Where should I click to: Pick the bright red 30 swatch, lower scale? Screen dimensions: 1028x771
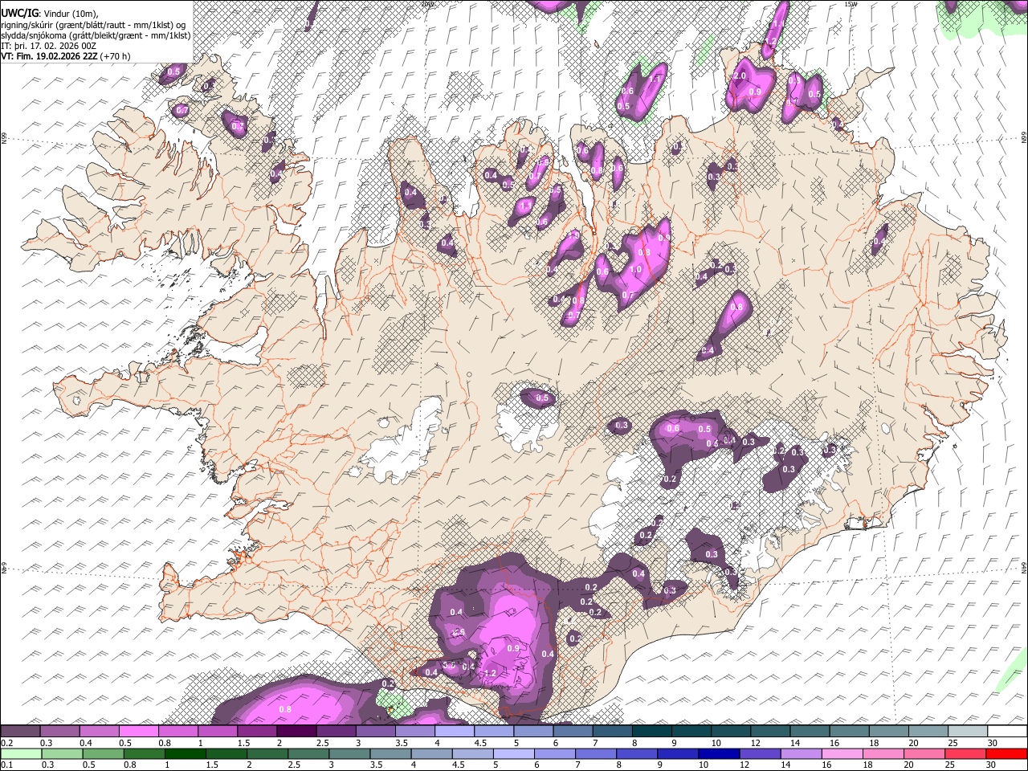point(1007,753)
